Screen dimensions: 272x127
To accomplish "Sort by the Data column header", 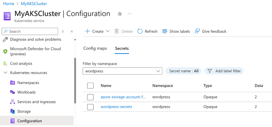I will (259, 86).
